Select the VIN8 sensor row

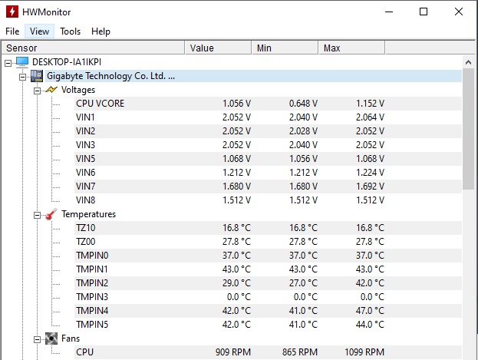click(x=269, y=200)
